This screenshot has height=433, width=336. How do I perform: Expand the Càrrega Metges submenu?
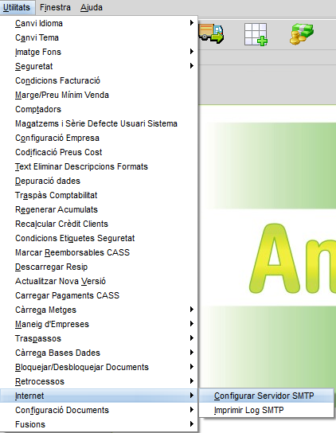click(99, 310)
